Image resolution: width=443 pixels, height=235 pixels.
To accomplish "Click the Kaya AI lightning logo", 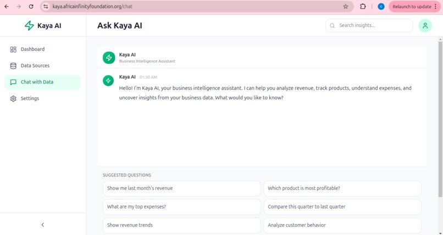I will tap(29, 26).
